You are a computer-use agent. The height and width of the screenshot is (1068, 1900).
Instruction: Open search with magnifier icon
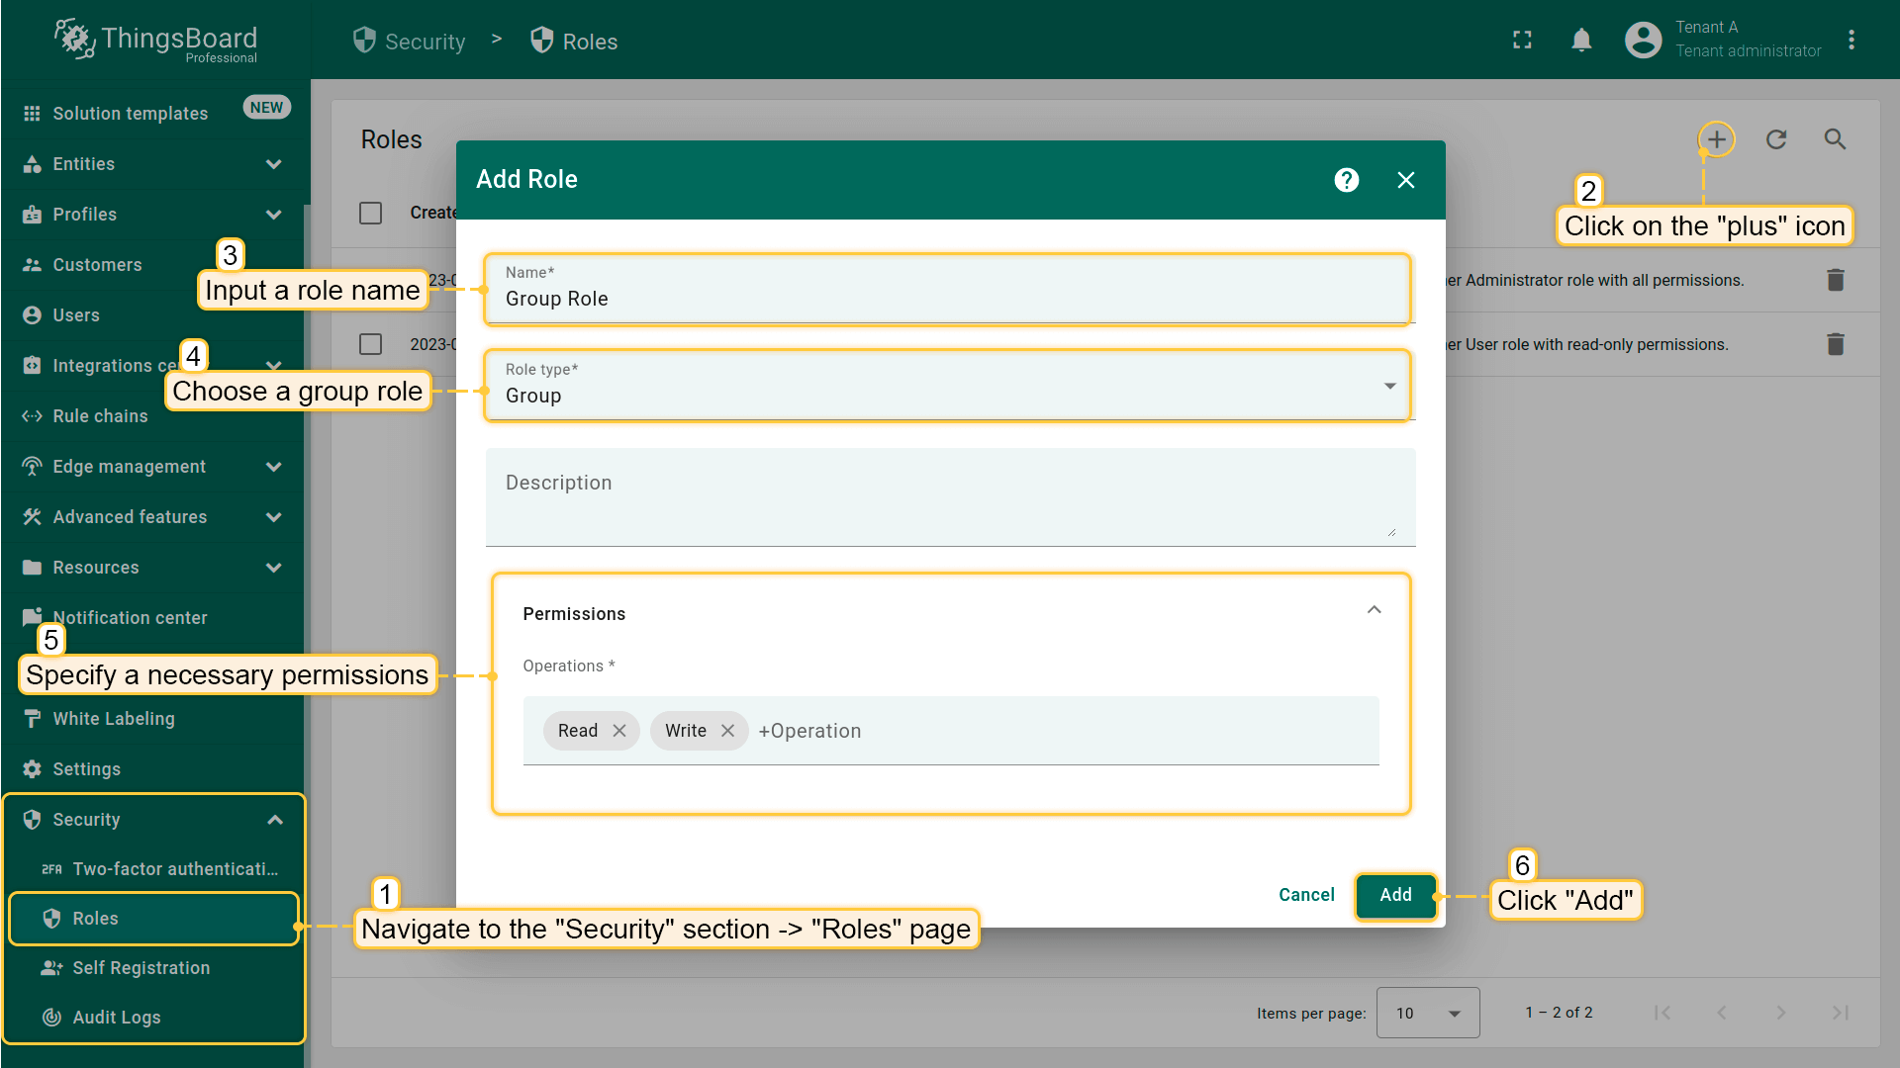(1836, 139)
